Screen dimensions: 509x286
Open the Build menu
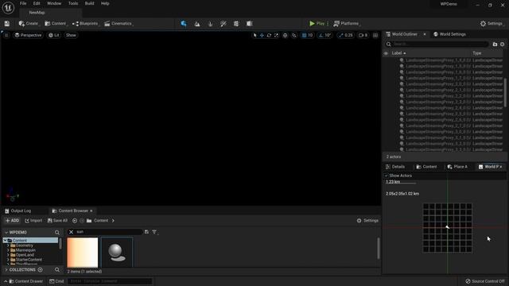coord(89,3)
